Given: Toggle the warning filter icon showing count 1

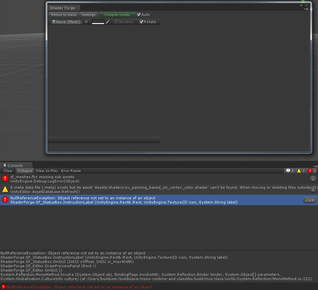Looking at the screenshot, I should [x=300, y=171].
